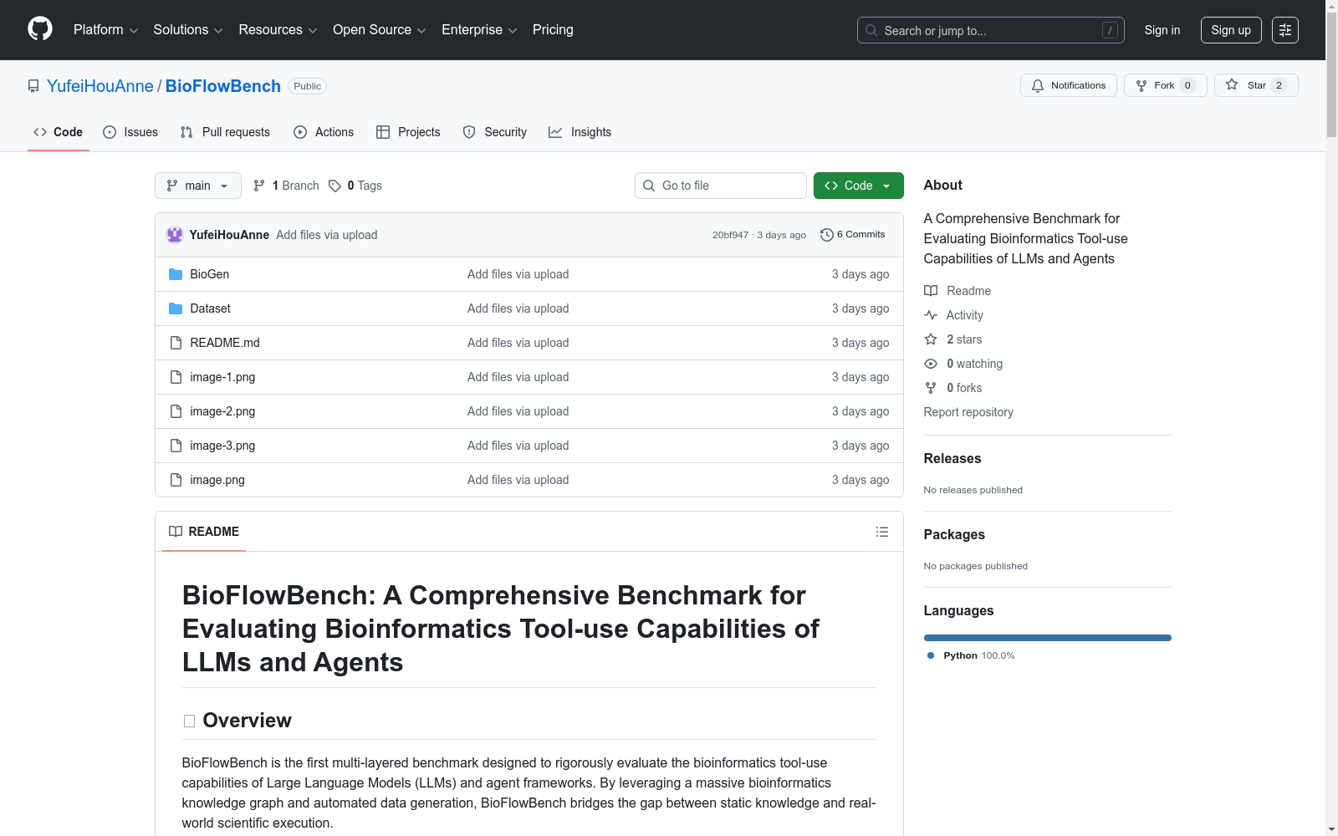The height and width of the screenshot is (836, 1338).
Task: Open the Pull requests tab
Action: click(x=225, y=132)
